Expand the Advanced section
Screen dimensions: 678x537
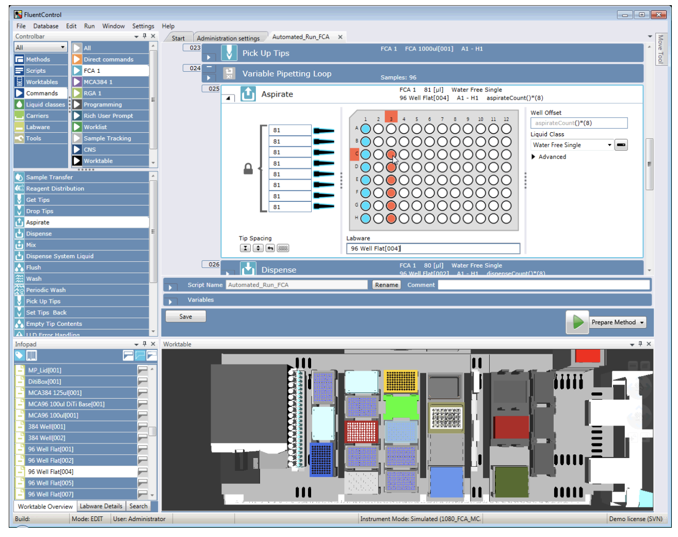(534, 157)
